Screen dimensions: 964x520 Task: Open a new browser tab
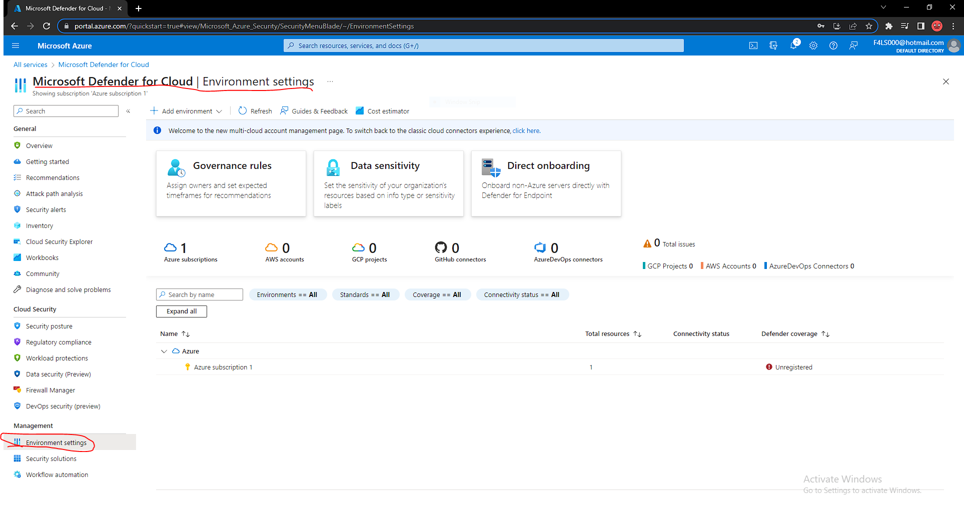[139, 8]
